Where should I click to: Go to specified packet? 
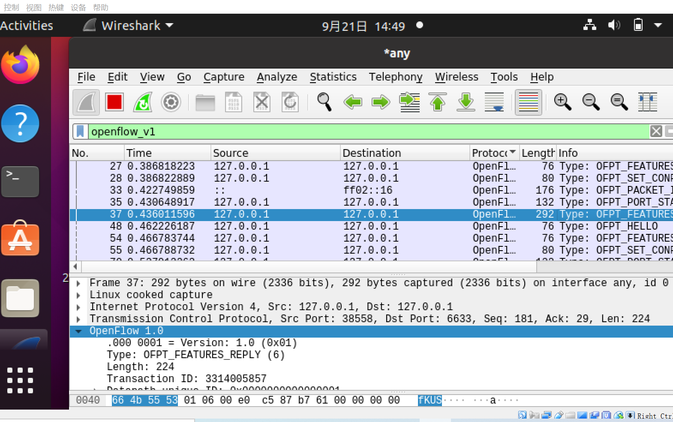(x=409, y=102)
